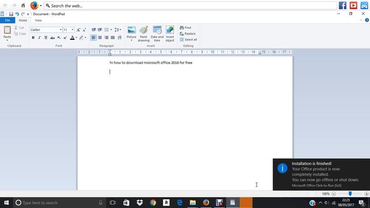This screenshot has width=370, height=208.
Task: Open Customize Quick Access Toolbar dropdown
Action: (28, 14)
